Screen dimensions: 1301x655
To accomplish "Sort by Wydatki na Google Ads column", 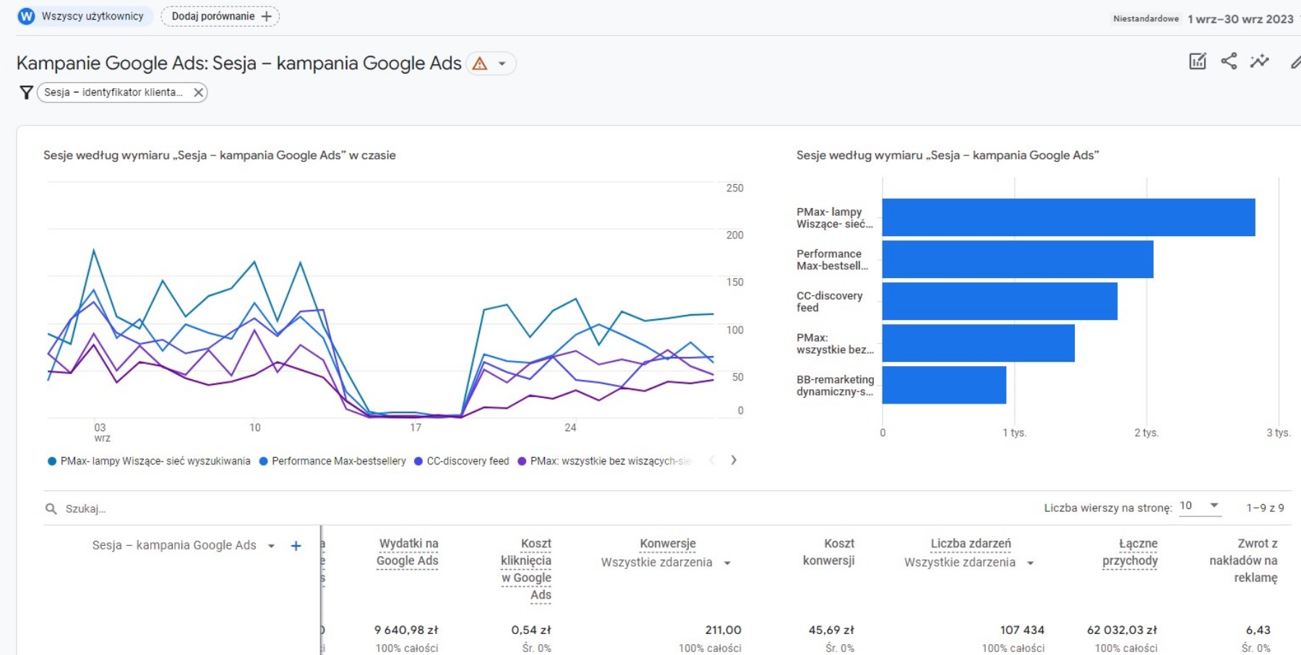I will point(408,552).
